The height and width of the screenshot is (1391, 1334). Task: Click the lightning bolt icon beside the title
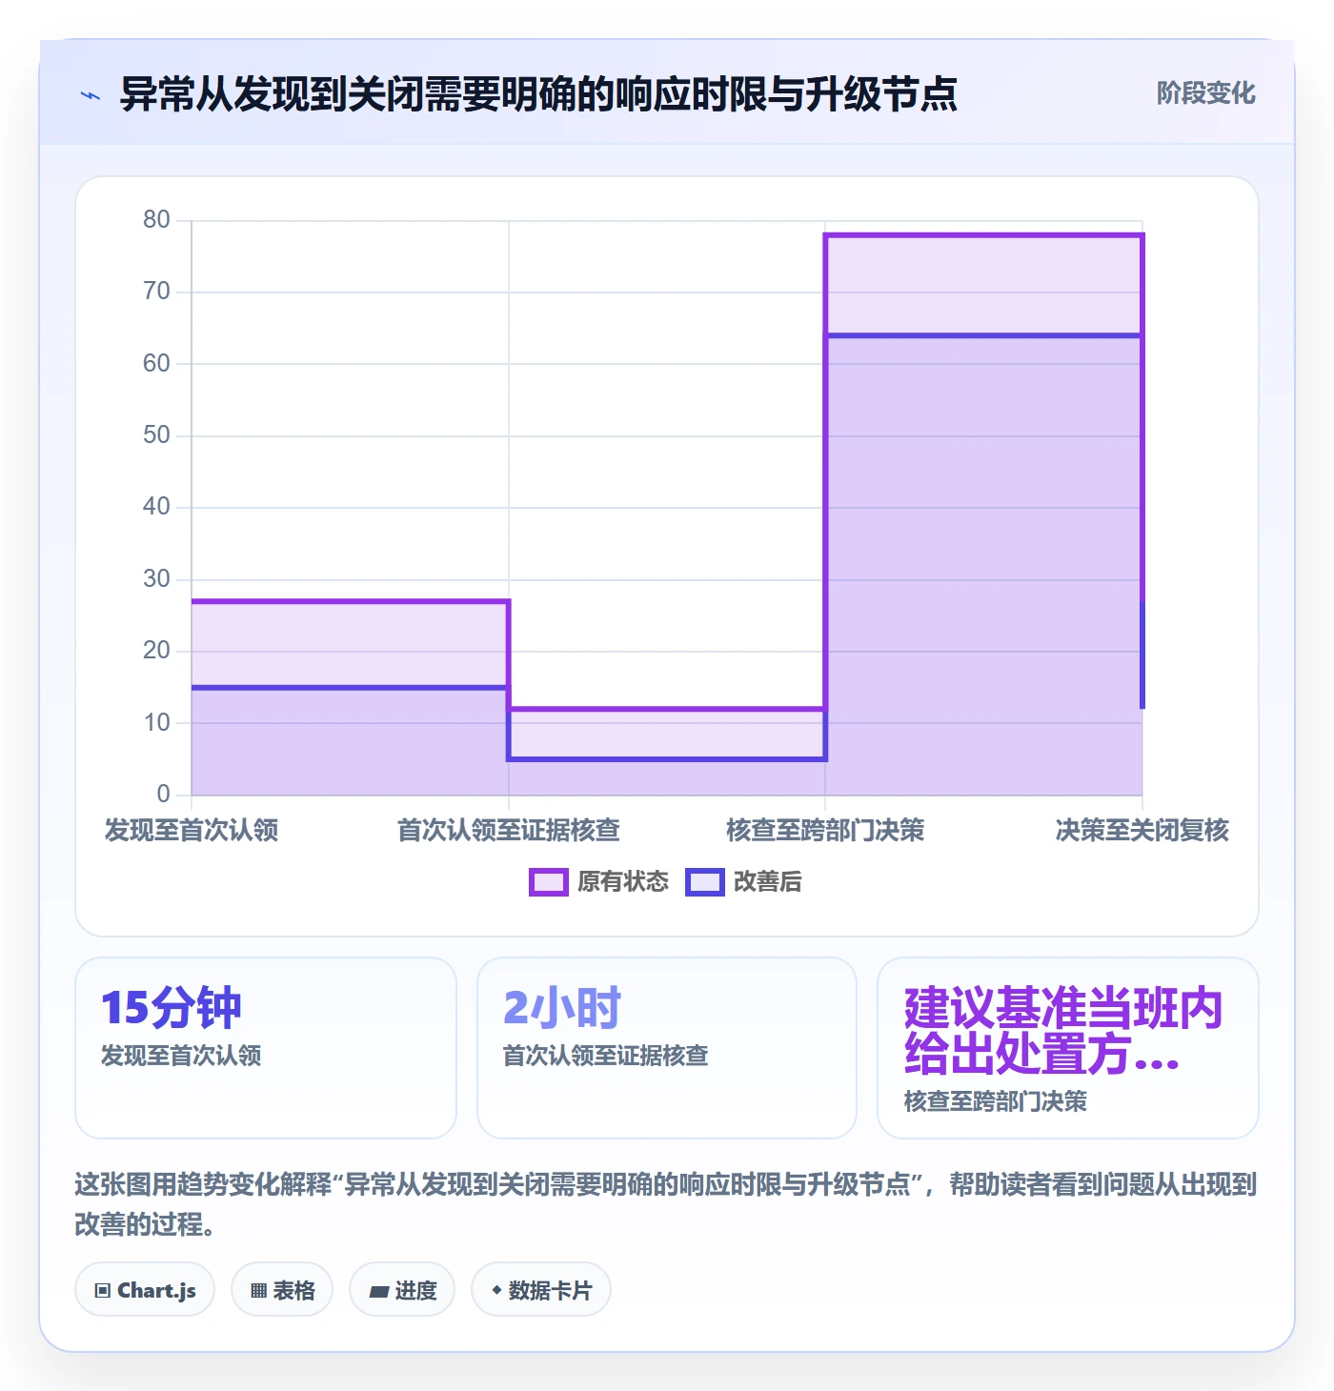click(x=91, y=95)
